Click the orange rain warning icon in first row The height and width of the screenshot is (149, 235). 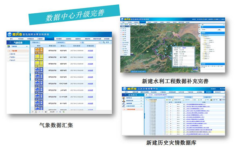39,51
